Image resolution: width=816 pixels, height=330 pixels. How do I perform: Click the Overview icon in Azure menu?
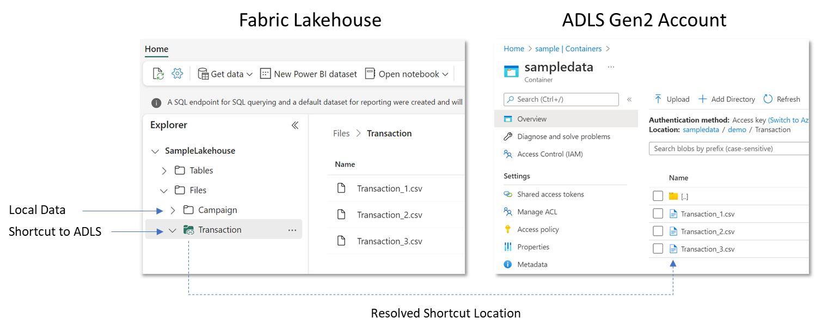(508, 119)
